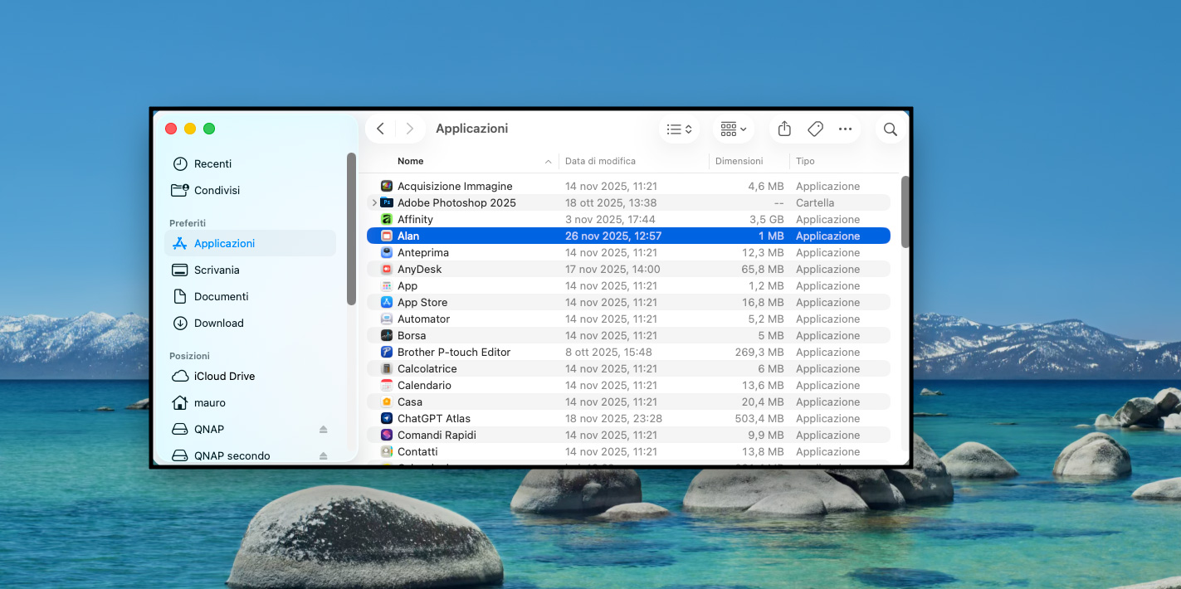Click the Recenti clock icon in sidebar
Screen dimensions: 1181x589
pos(179,163)
